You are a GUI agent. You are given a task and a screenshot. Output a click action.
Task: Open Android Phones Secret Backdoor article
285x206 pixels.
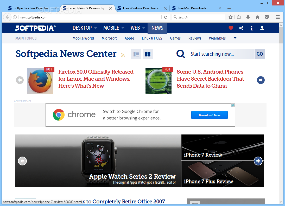click(210, 79)
